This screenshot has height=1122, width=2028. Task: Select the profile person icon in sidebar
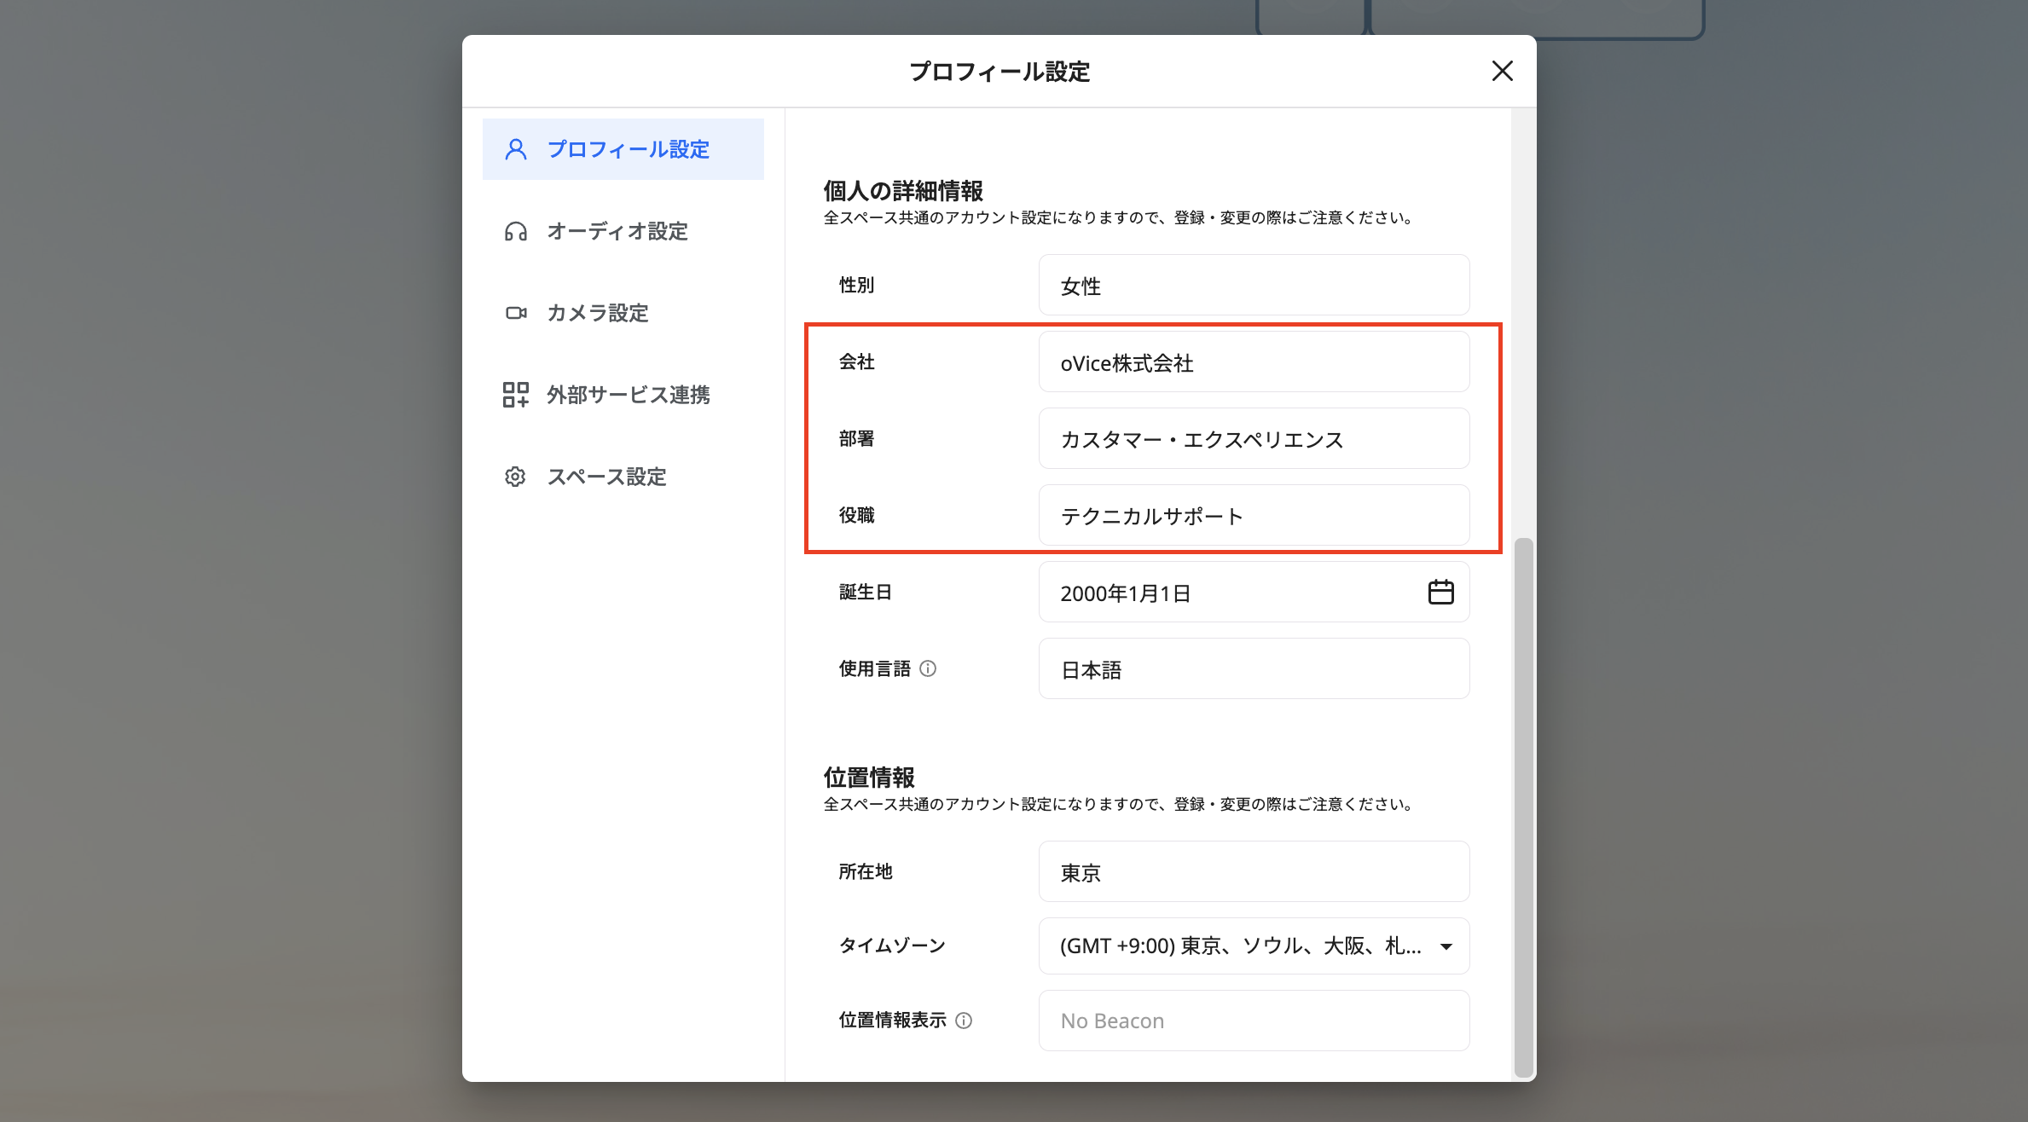pyautogui.click(x=516, y=148)
